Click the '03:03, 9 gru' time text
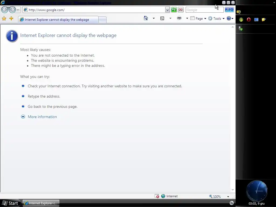The image size is (276, 207). tap(257, 203)
